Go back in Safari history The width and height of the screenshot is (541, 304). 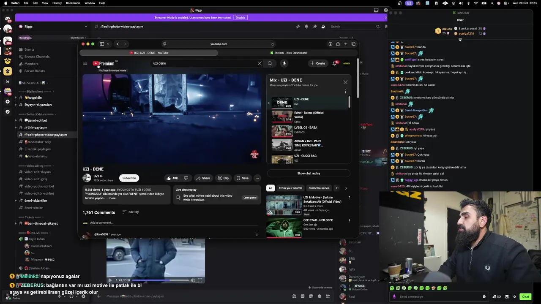coord(117,44)
